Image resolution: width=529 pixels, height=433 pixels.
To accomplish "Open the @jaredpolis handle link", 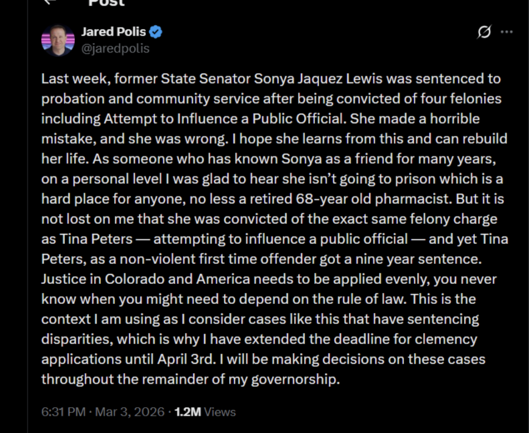I will 115,49.
